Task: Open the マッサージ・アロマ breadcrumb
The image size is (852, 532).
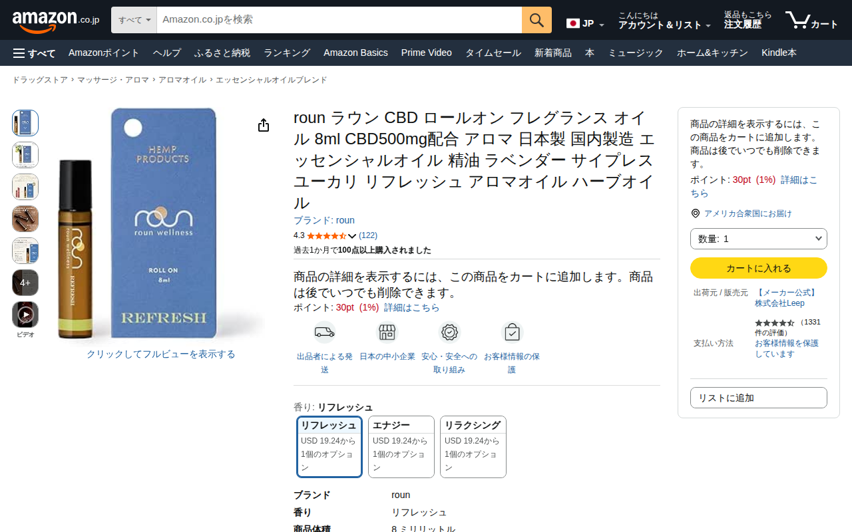Action: [x=113, y=80]
